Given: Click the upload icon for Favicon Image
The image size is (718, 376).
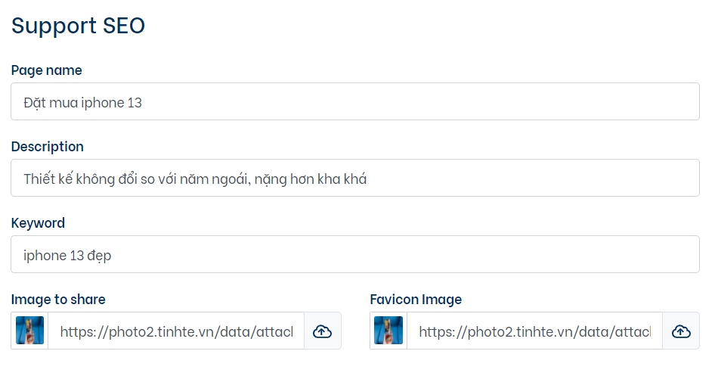Looking at the screenshot, I should [x=681, y=331].
